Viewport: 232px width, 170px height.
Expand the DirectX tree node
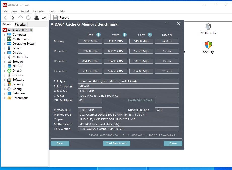[5, 71]
